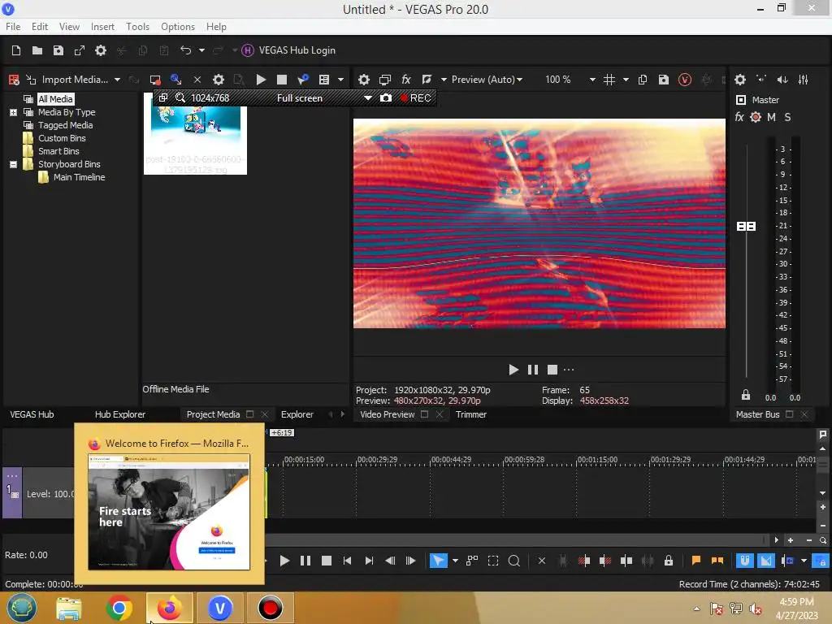832x624 pixels.
Task: Save project using the floppy disk icon
Action: (58, 50)
